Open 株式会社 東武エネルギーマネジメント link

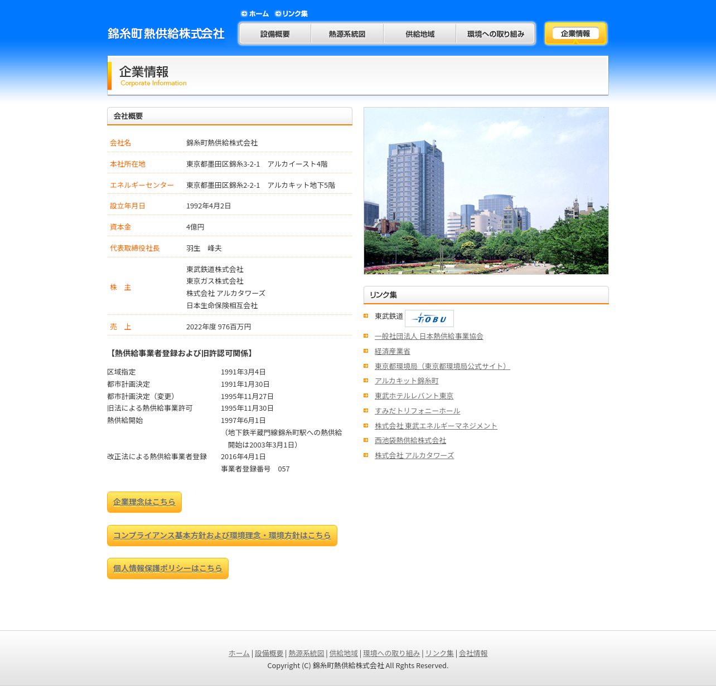(436, 426)
